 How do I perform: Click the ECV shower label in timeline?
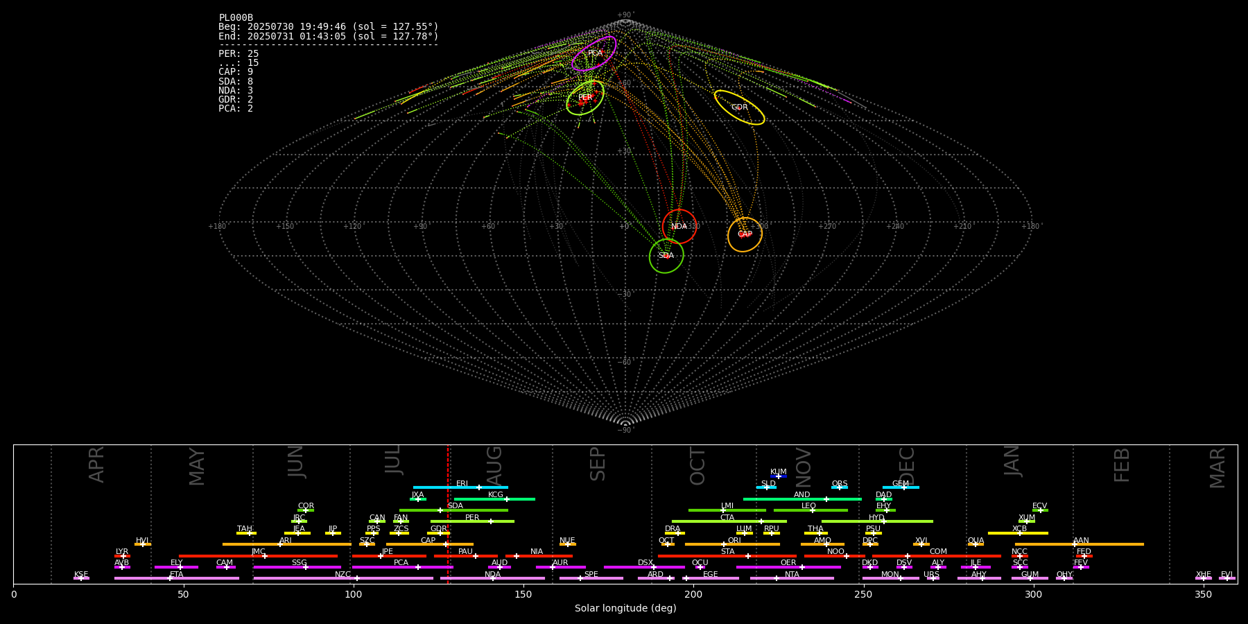pos(1039,506)
